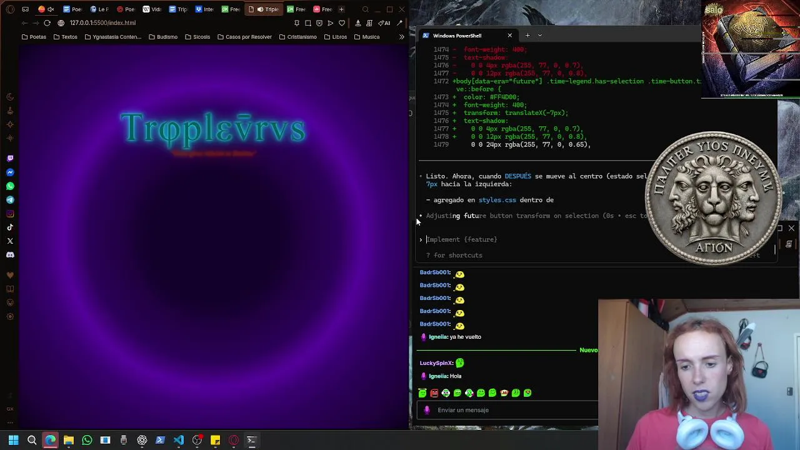Go back in browser history
The height and width of the screenshot is (450, 800).
click(24, 23)
